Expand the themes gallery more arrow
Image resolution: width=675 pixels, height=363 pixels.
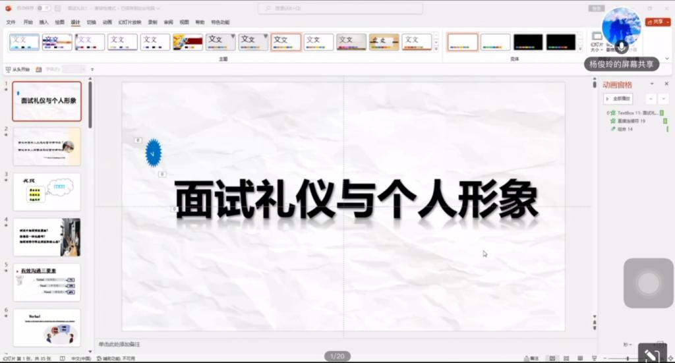click(436, 49)
